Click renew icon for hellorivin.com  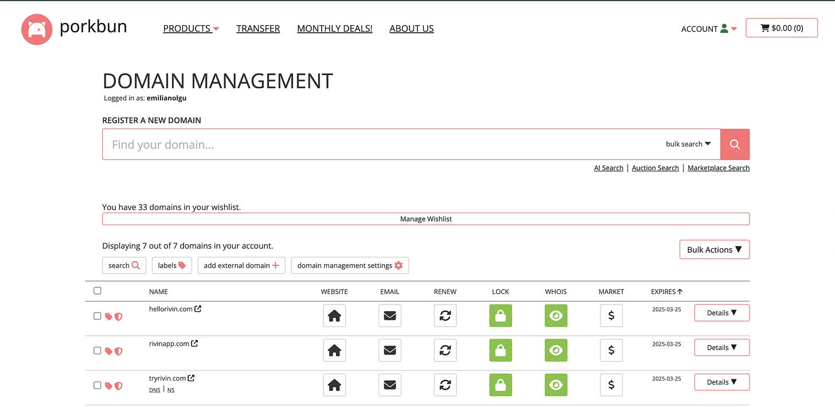446,316
